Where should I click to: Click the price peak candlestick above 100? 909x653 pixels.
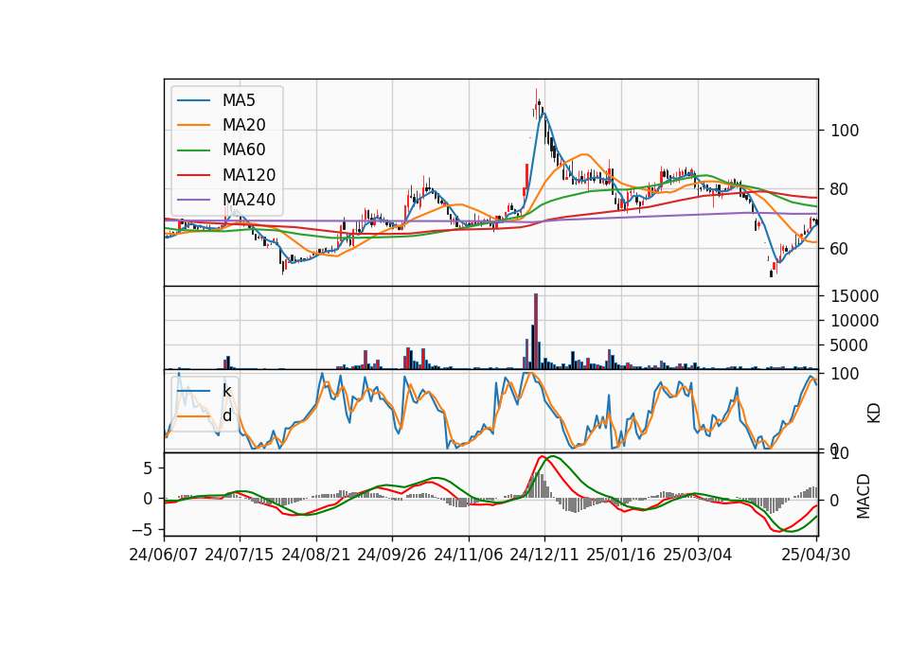click(x=536, y=104)
